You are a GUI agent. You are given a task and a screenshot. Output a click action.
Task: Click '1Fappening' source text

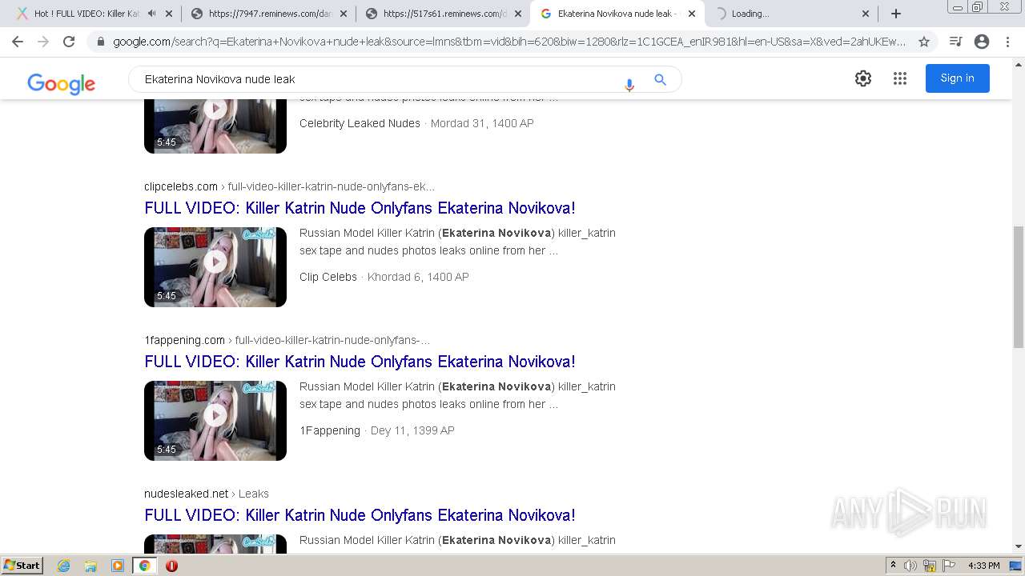tap(330, 430)
